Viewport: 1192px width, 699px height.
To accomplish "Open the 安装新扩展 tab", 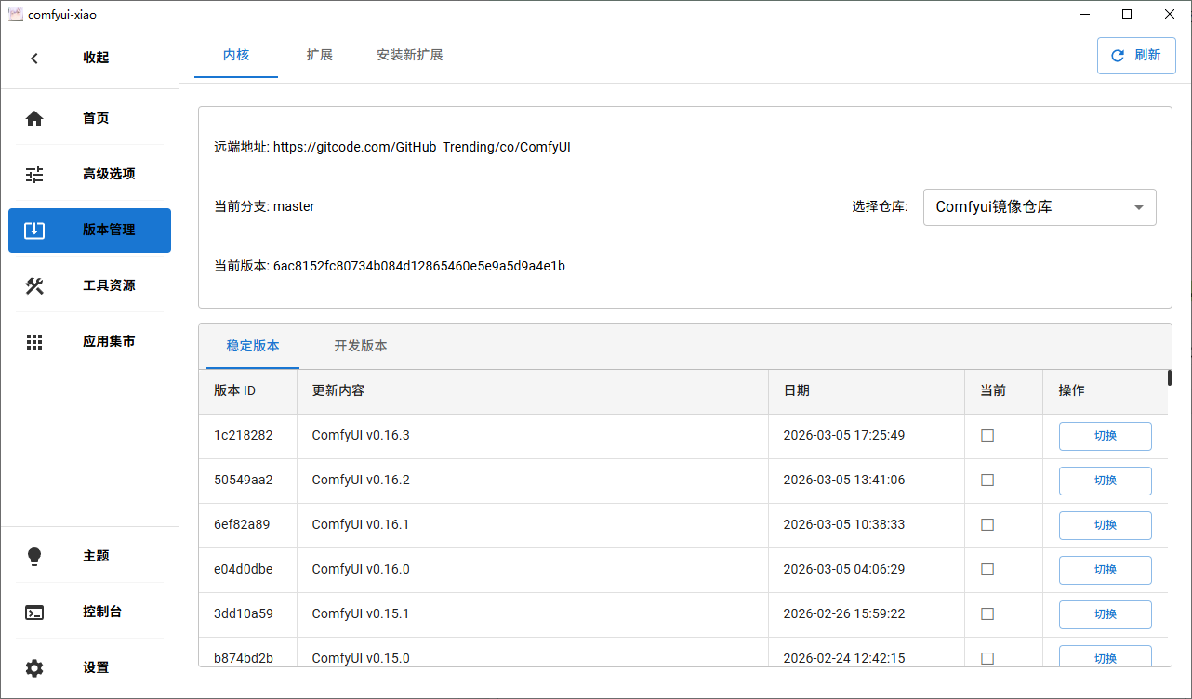I will (409, 55).
